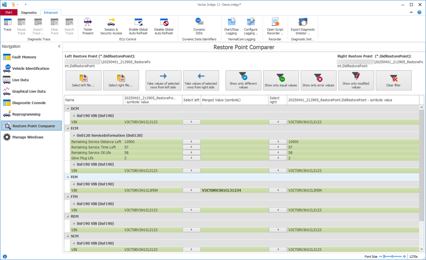Screen dimensions: 426x260
Task: Open Graphical Live Data view
Action: coord(31,91)
